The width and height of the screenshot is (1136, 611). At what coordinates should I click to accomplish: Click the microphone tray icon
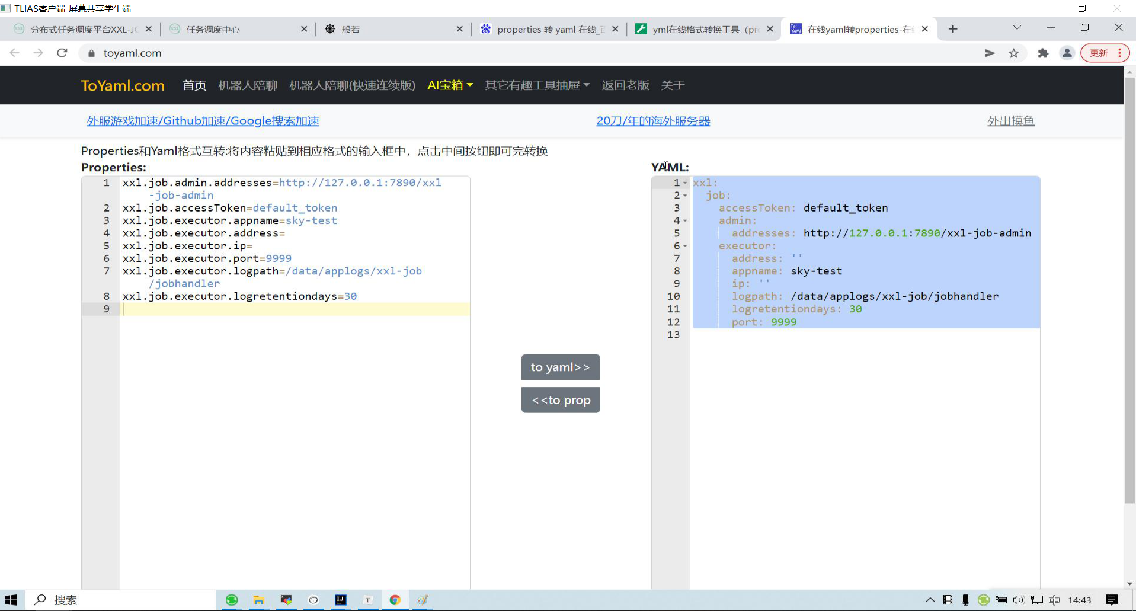(x=965, y=600)
